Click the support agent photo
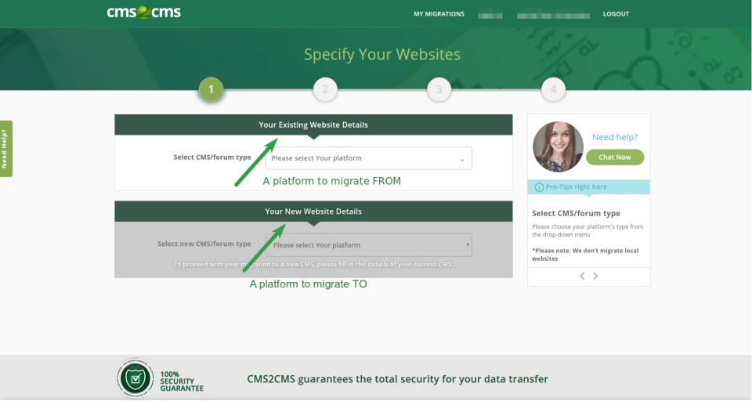 click(558, 146)
